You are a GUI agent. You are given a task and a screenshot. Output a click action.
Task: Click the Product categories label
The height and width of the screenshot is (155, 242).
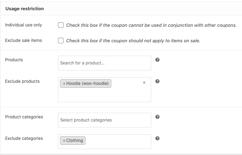(x=24, y=117)
